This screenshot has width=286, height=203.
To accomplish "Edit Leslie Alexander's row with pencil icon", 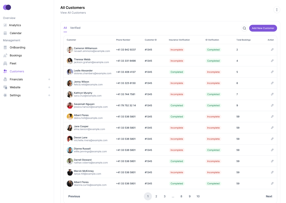I will (x=272, y=72).
